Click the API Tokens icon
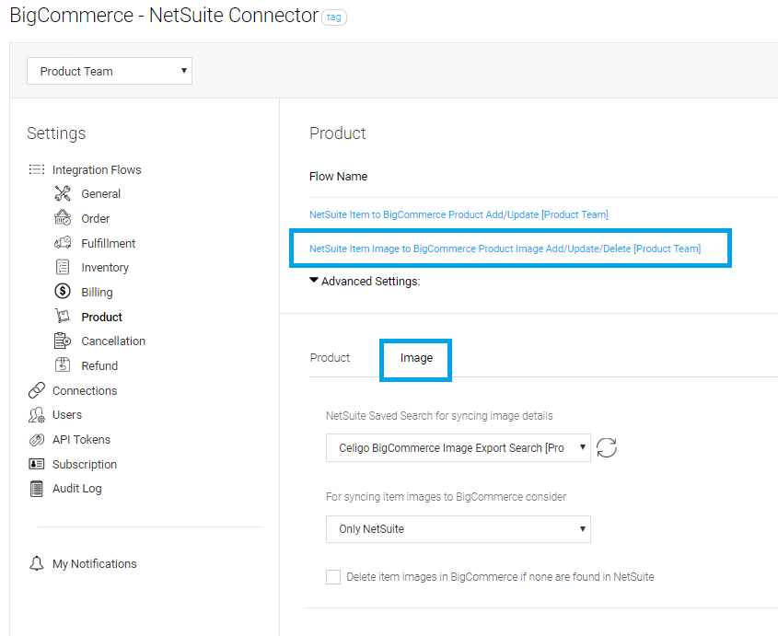This screenshot has height=636, width=778. 37,440
